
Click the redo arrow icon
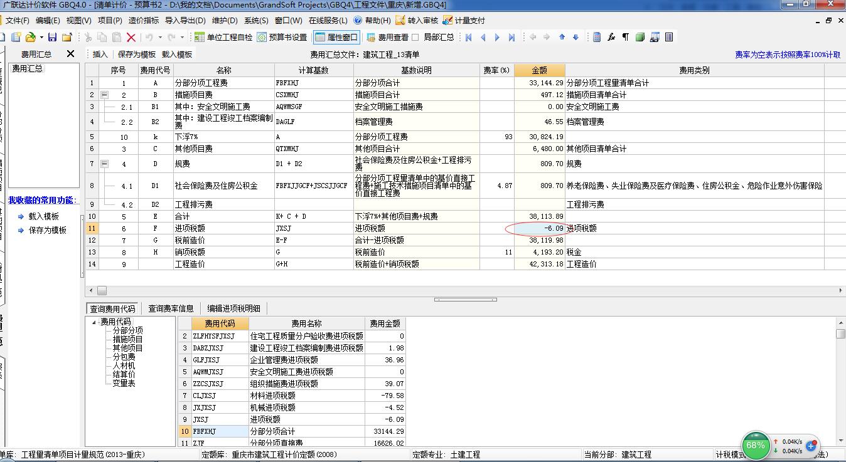coord(171,38)
